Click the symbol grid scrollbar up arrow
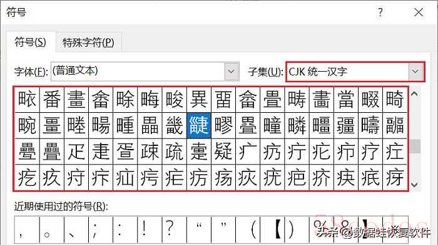Image resolution: width=438 pixels, height=245 pixels. [414, 94]
